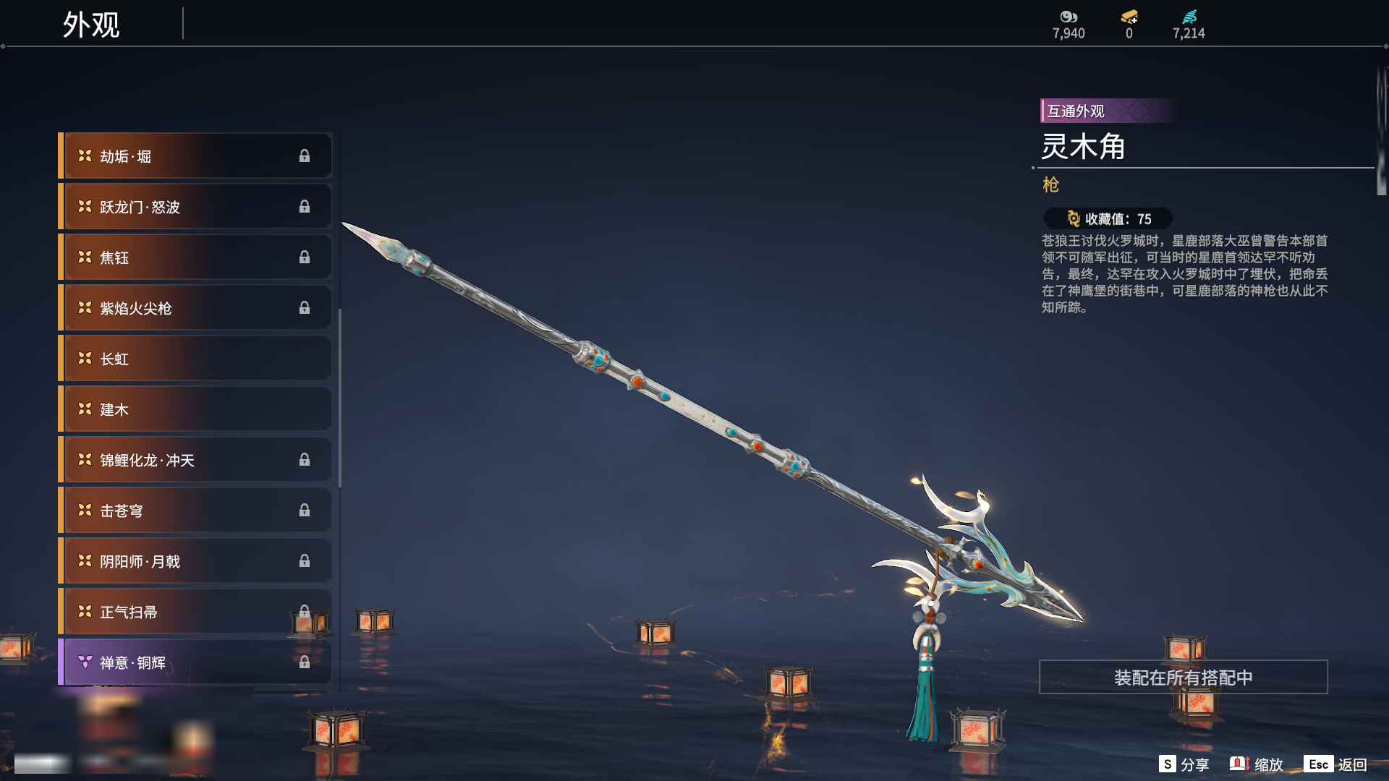Select the 建木 appearance entry
1389x781 pixels.
pyautogui.click(x=195, y=409)
